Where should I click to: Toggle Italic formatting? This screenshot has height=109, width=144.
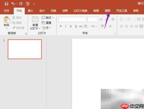tap(66, 26)
